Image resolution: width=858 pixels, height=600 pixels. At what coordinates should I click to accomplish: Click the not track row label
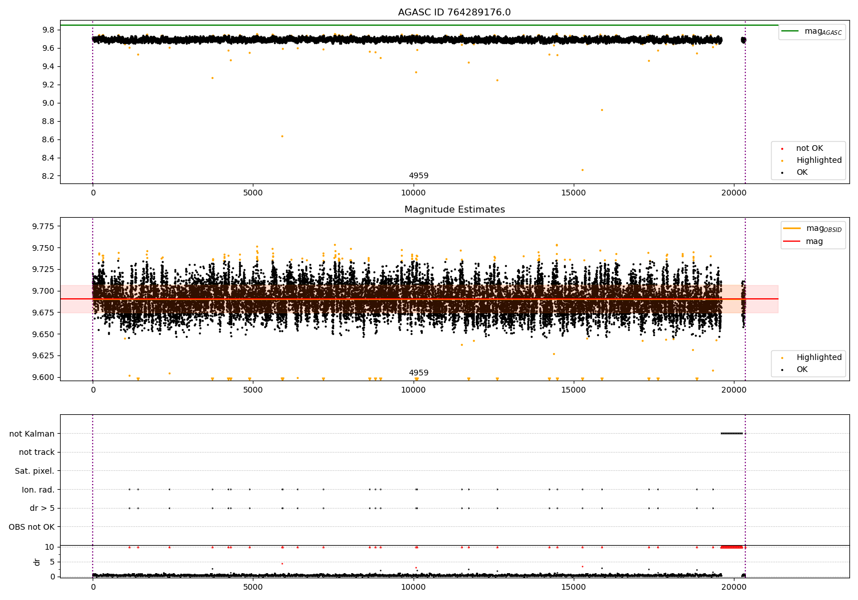[37, 453]
